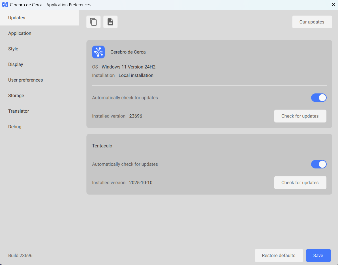Click Restore defaults button
Viewport: 338px width, 265px height.
coord(279,255)
